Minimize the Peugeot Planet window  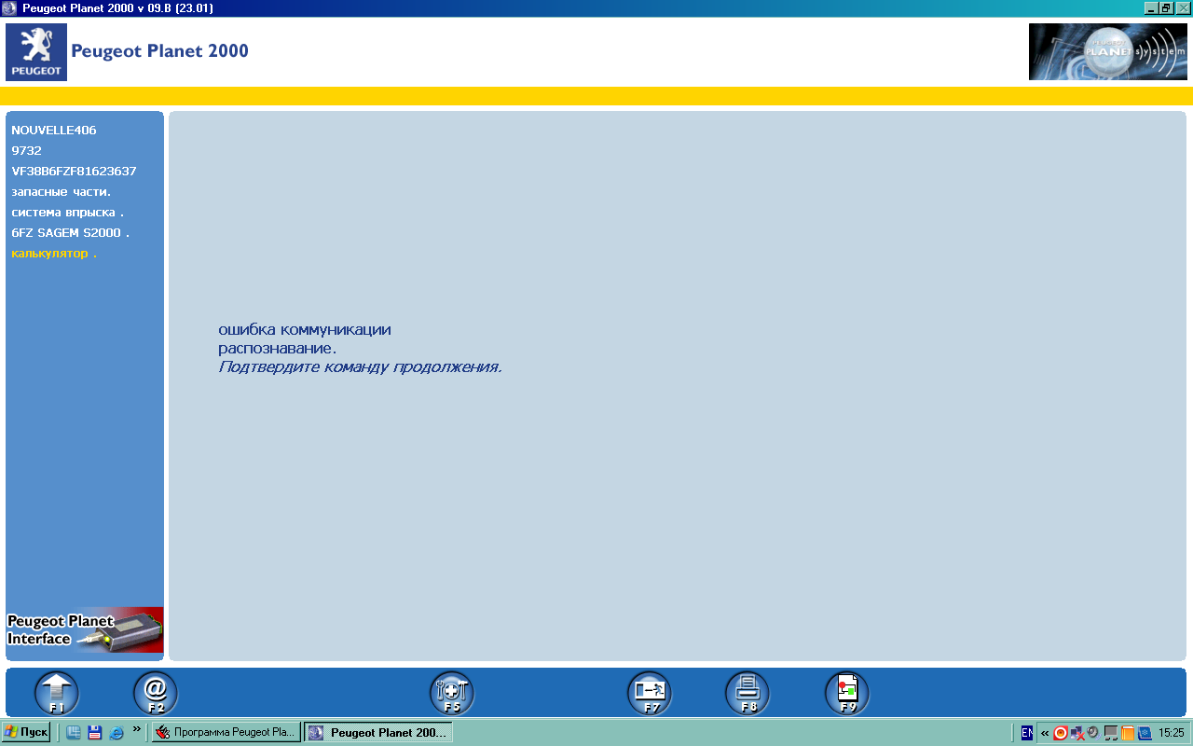click(x=1150, y=7)
